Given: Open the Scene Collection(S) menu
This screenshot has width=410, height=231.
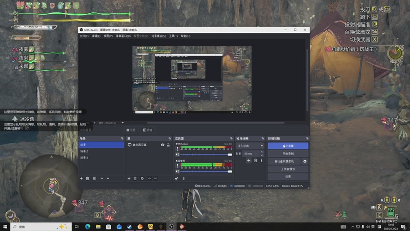Looking at the screenshot, I should (158, 36).
